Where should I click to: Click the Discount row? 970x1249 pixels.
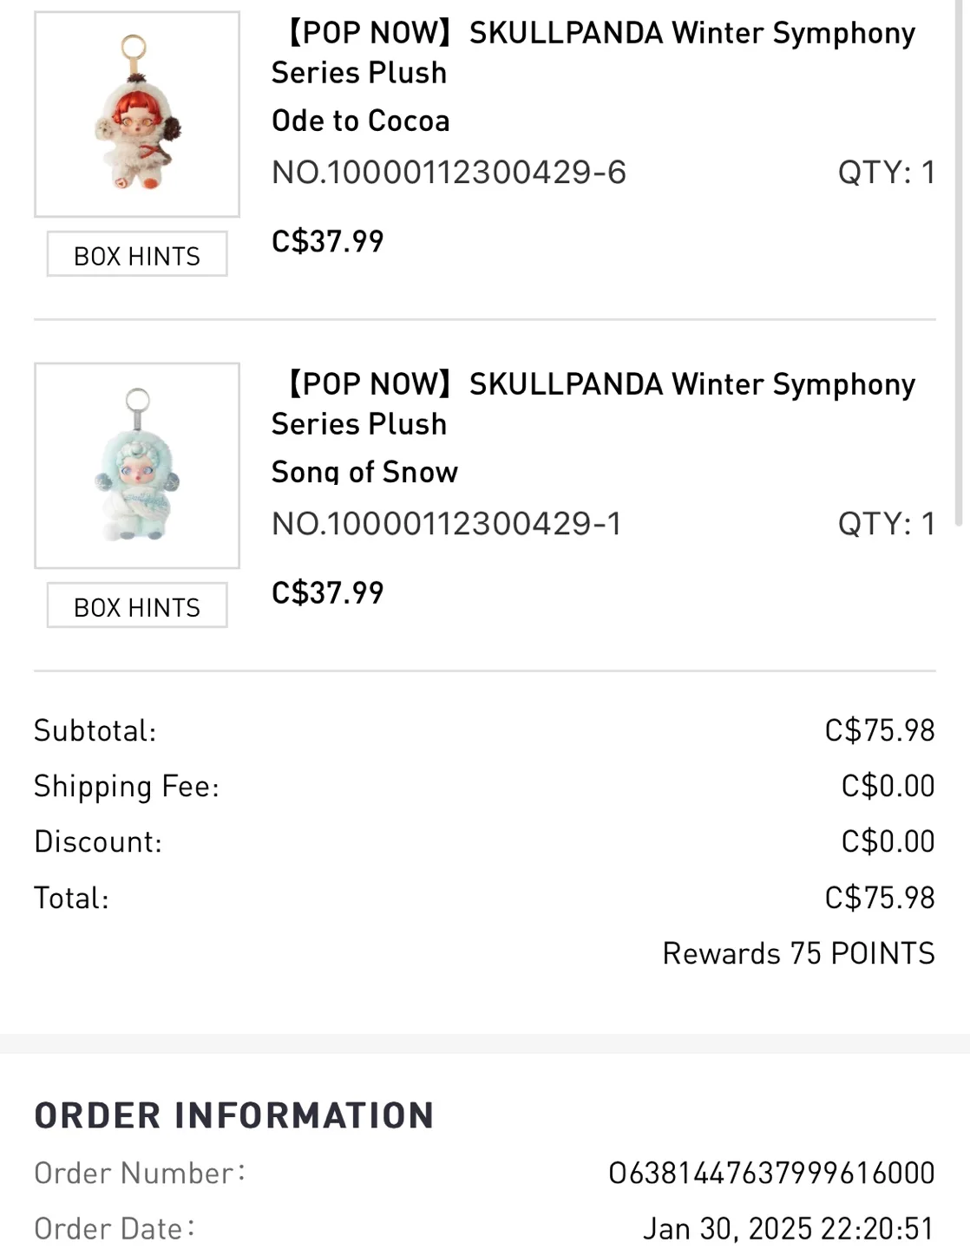tap(98, 840)
